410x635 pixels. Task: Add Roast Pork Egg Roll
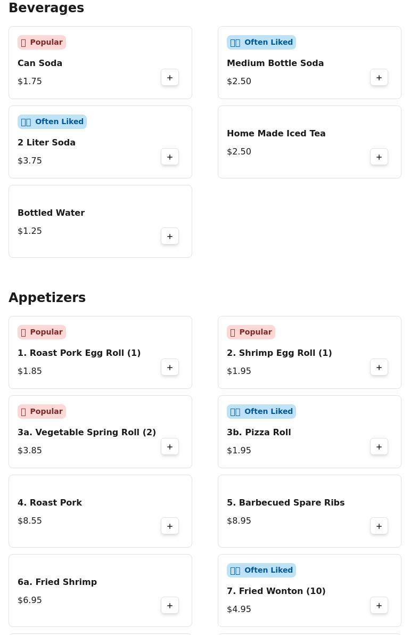coord(170,368)
